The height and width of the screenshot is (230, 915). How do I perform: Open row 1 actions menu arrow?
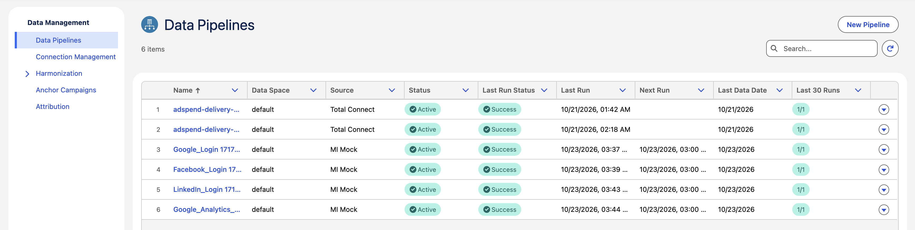tap(883, 110)
